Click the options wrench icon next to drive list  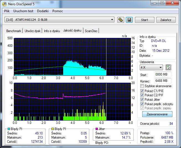(x=121, y=20)
